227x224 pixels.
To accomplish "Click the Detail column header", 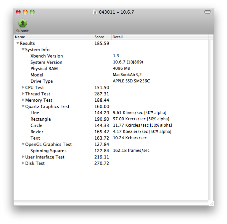I will point(152,37).
